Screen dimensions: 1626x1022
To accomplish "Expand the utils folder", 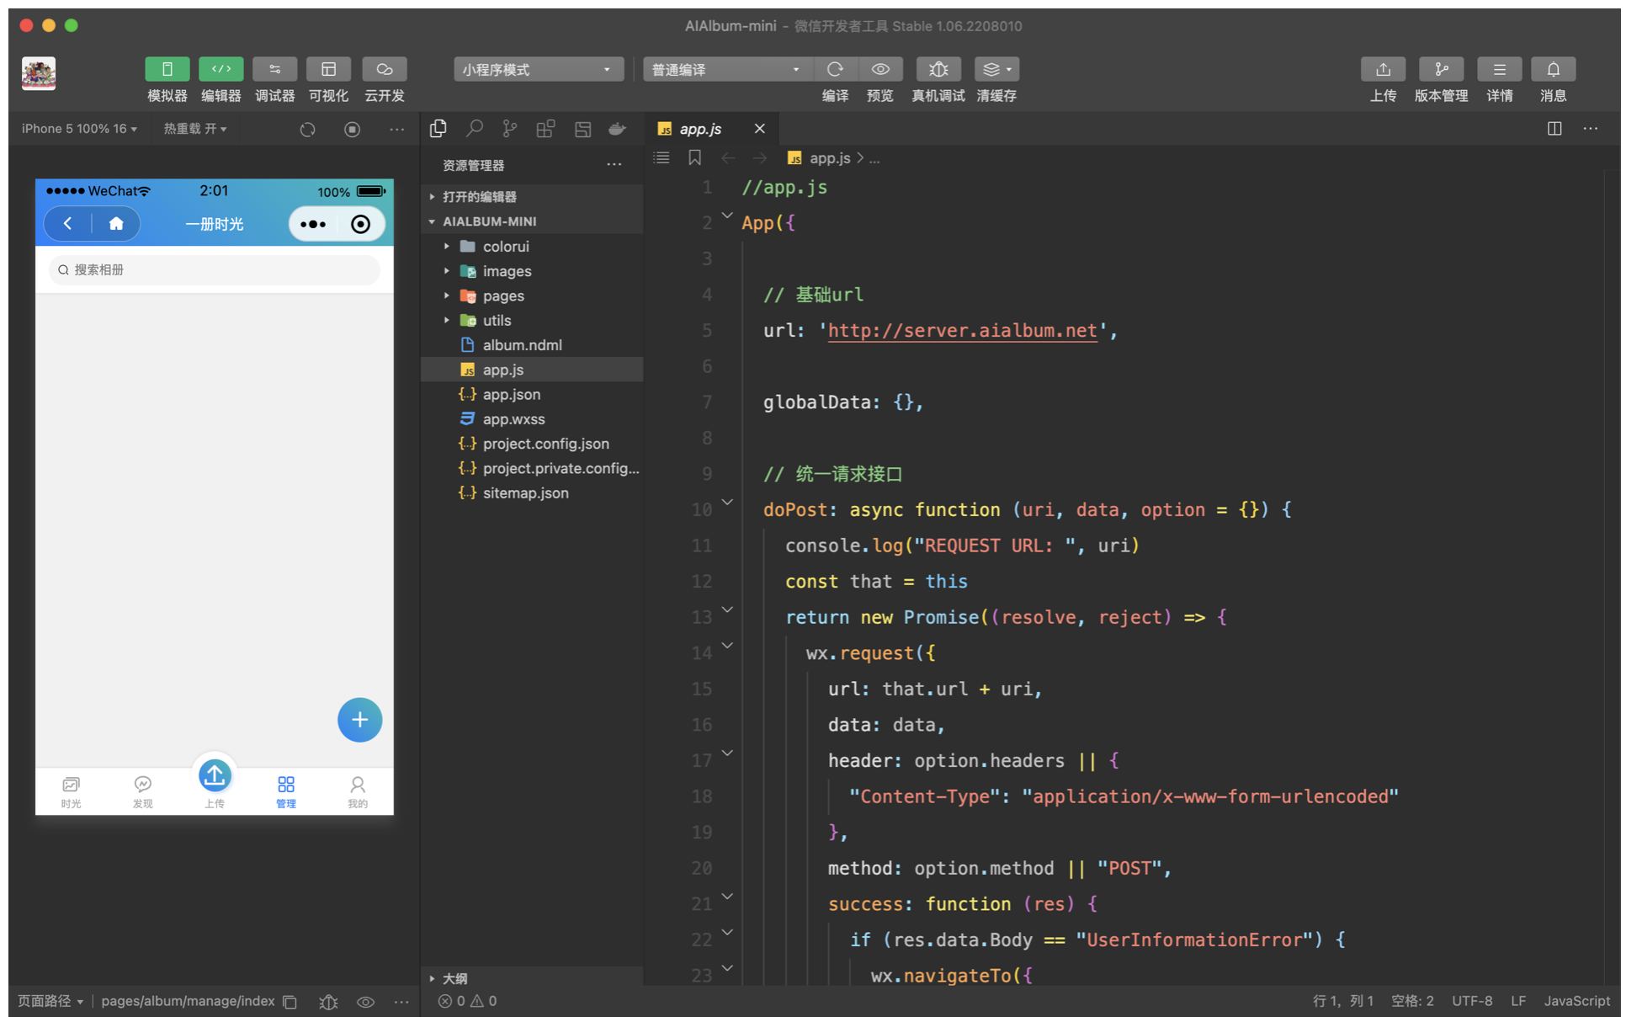I will click(532, 321).
